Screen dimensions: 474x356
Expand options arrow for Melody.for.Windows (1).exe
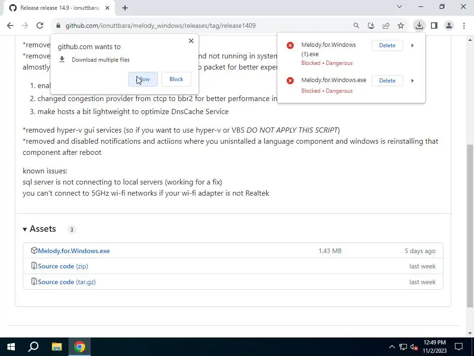412,45
